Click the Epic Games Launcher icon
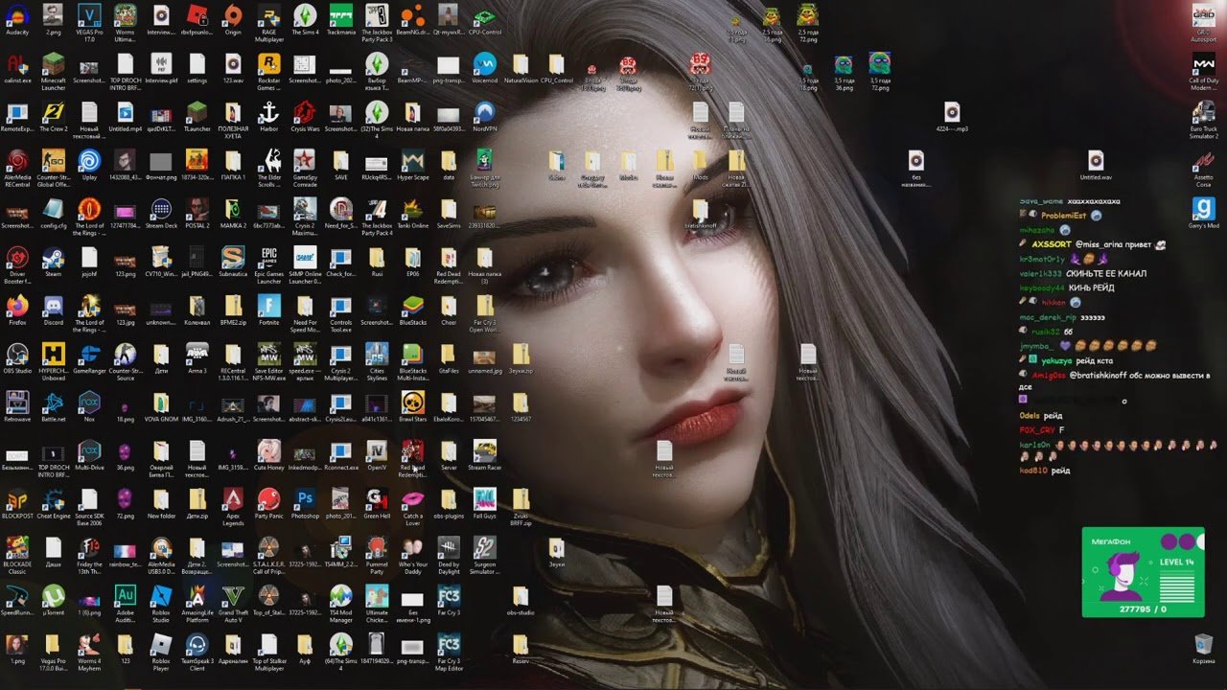The height and width of the screenshot is (690, 1227). (x=269, y=258)
